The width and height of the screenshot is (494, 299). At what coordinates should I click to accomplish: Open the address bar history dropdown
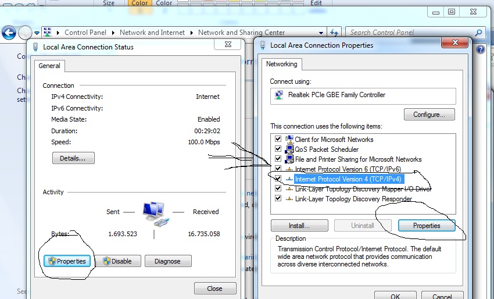[321, 33]
